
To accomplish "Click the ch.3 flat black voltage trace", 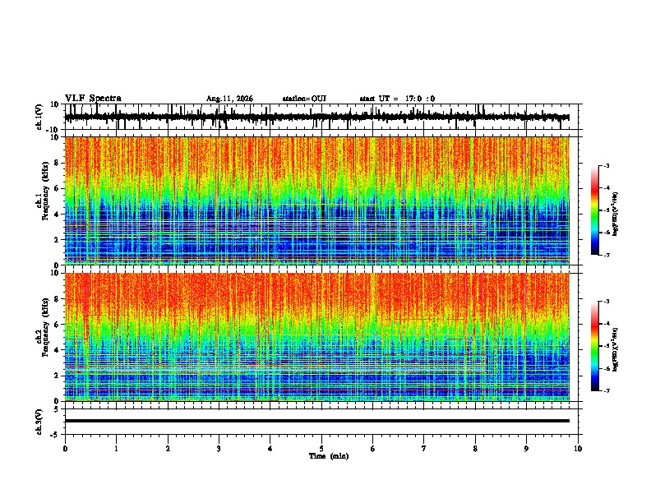I will point(316,421).
